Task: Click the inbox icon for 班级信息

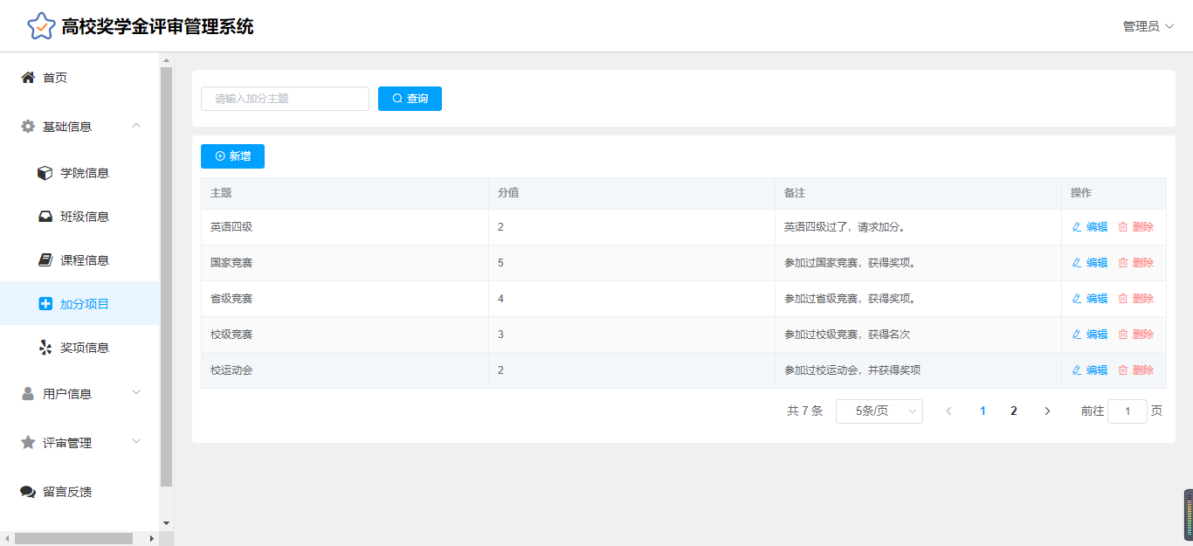Action: pyautogui.click(x=45, y=217)
